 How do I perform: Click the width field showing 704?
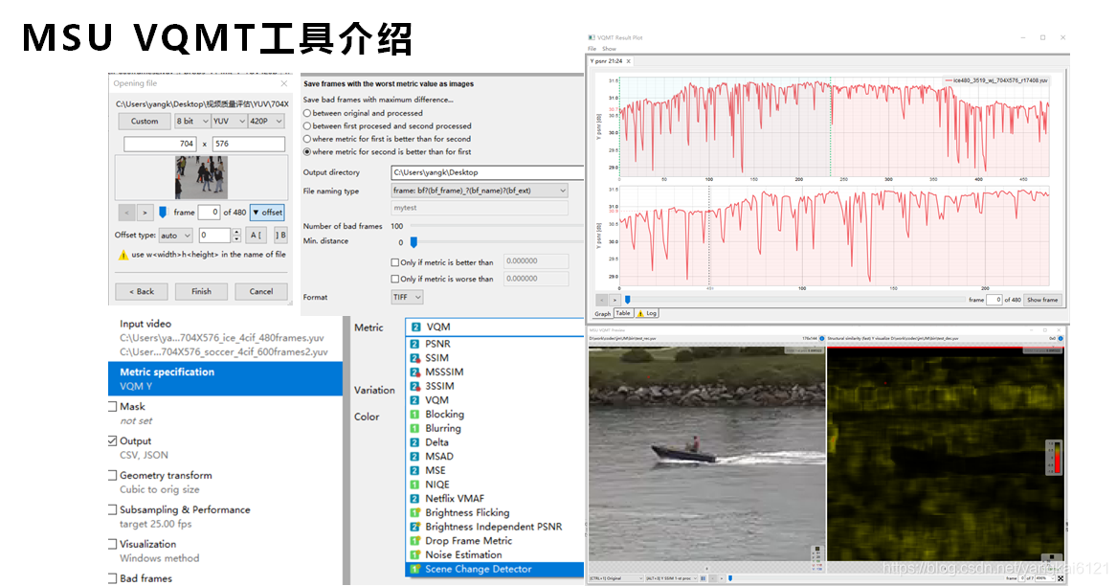coord(160,144)
